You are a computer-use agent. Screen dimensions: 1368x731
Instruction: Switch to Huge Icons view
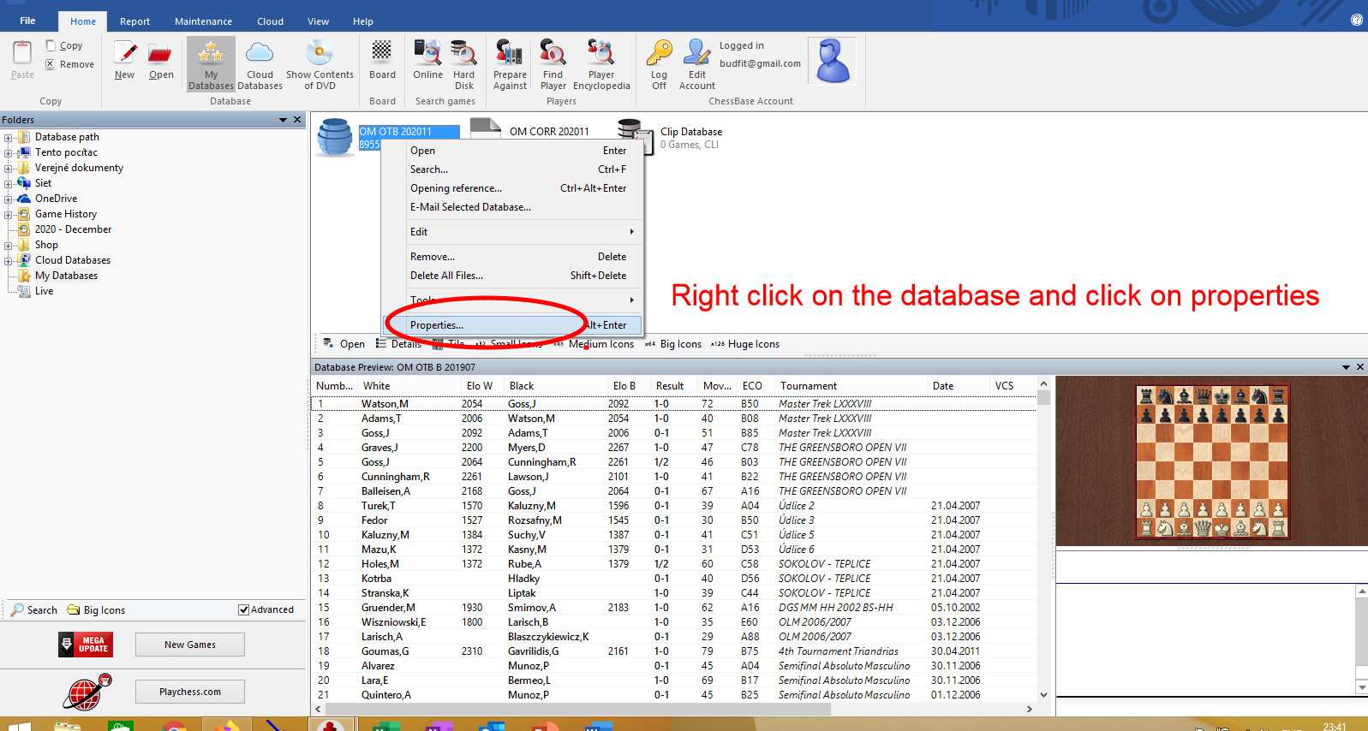(745, 344)
